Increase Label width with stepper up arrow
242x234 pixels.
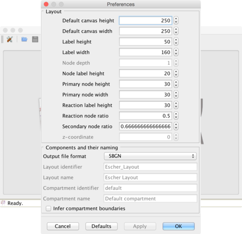click(176, 50)
